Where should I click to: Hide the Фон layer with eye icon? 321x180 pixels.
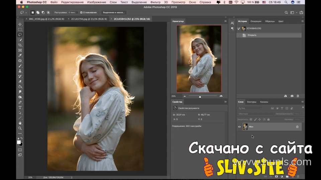click(239, 127)
